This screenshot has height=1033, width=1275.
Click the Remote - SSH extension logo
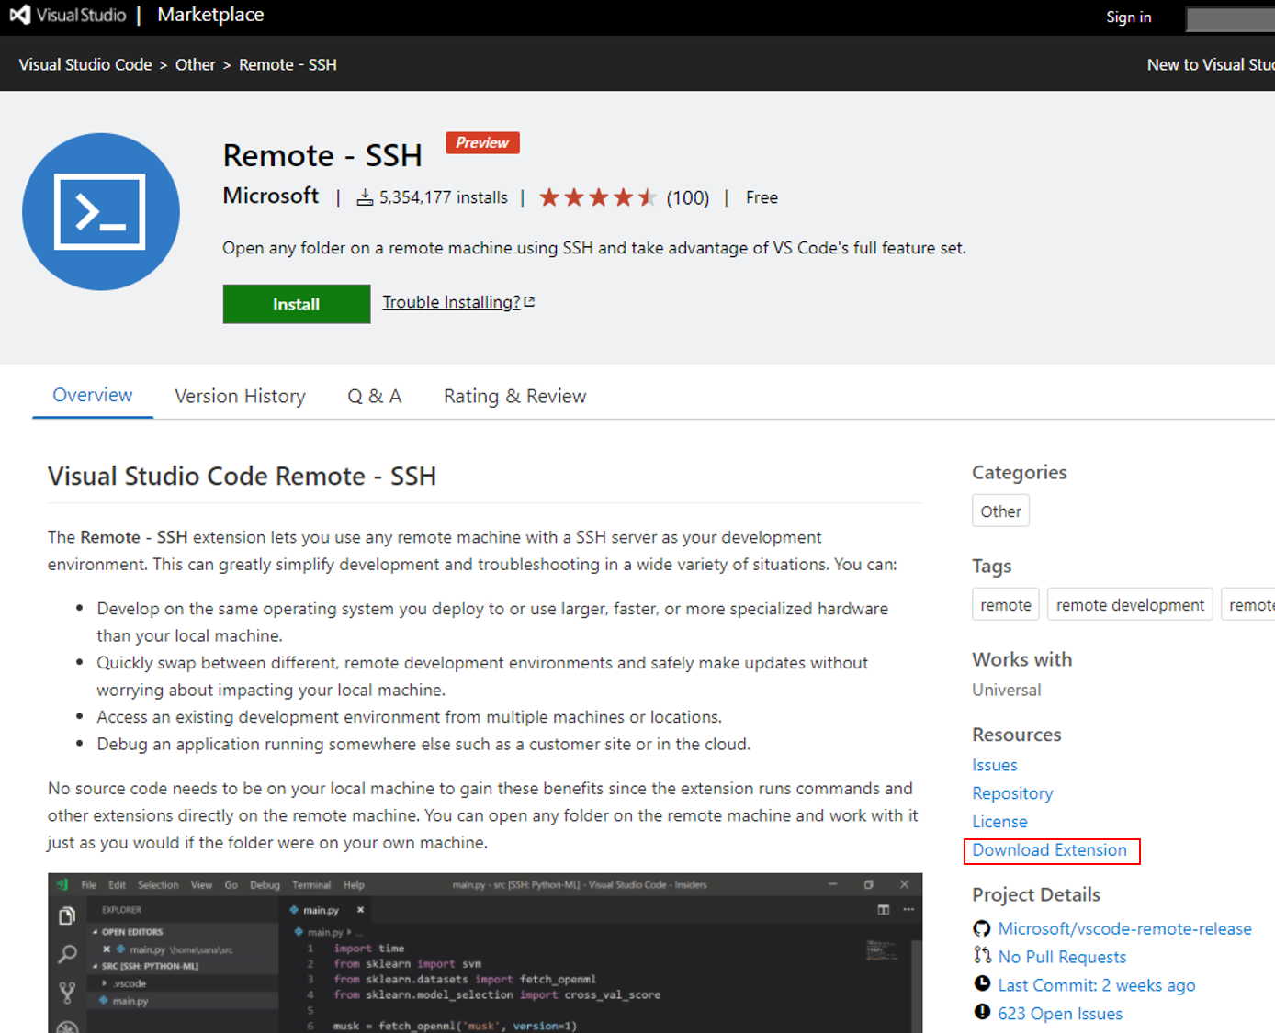point(101,212)
